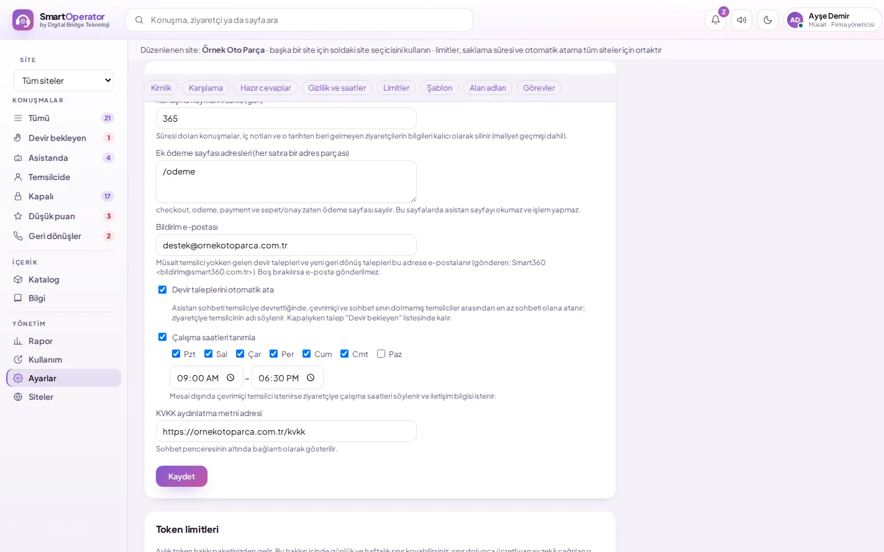
Task: Uncheck Devir taleplerini otomatik ata
Action: [x=163, y=289]
